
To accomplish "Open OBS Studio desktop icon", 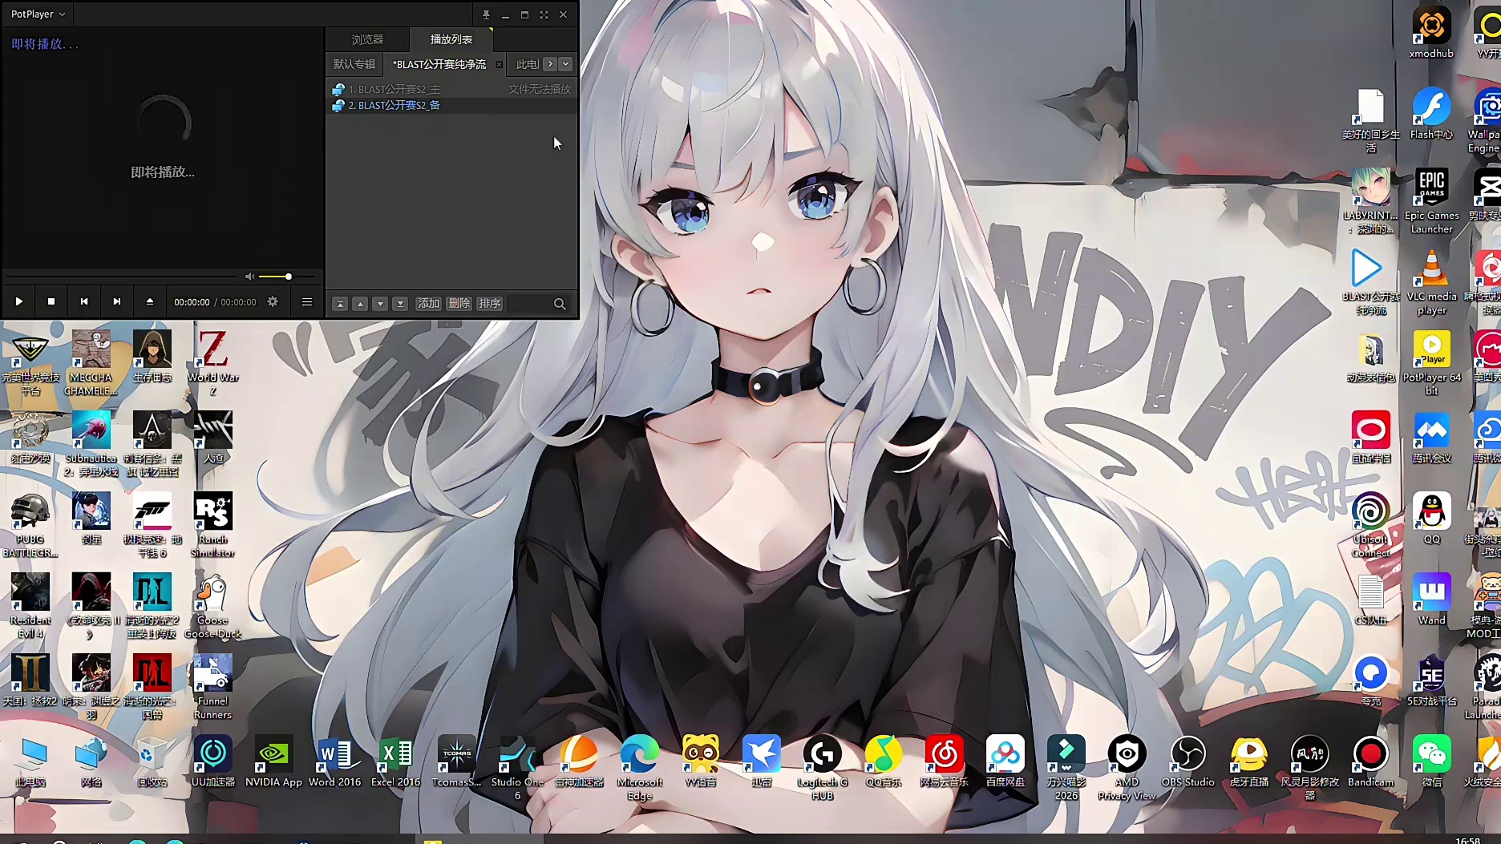I will click(1187, 761).
